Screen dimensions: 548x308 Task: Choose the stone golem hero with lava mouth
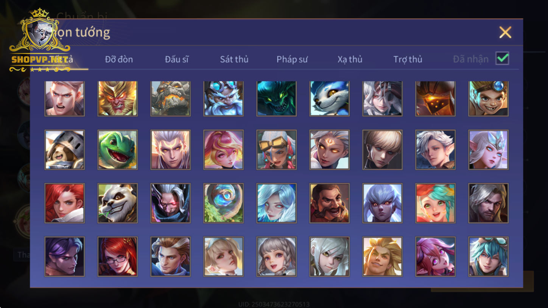tap(170, 98)
